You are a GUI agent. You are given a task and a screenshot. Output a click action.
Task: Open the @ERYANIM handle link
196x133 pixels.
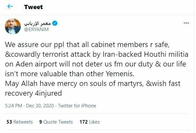37,30
